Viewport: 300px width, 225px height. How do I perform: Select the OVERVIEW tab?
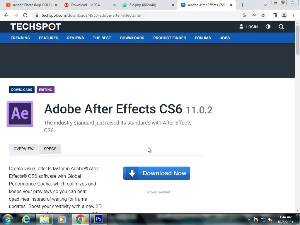tap(23, 149)
